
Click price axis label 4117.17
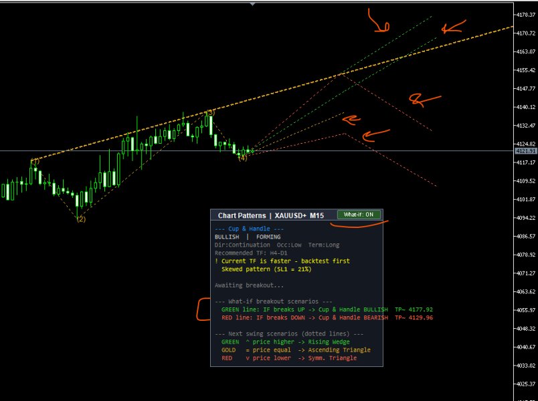point(526,162)
